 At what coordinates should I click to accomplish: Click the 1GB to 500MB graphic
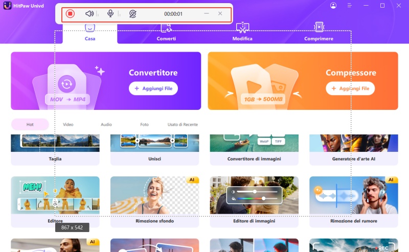click(263, 99)
